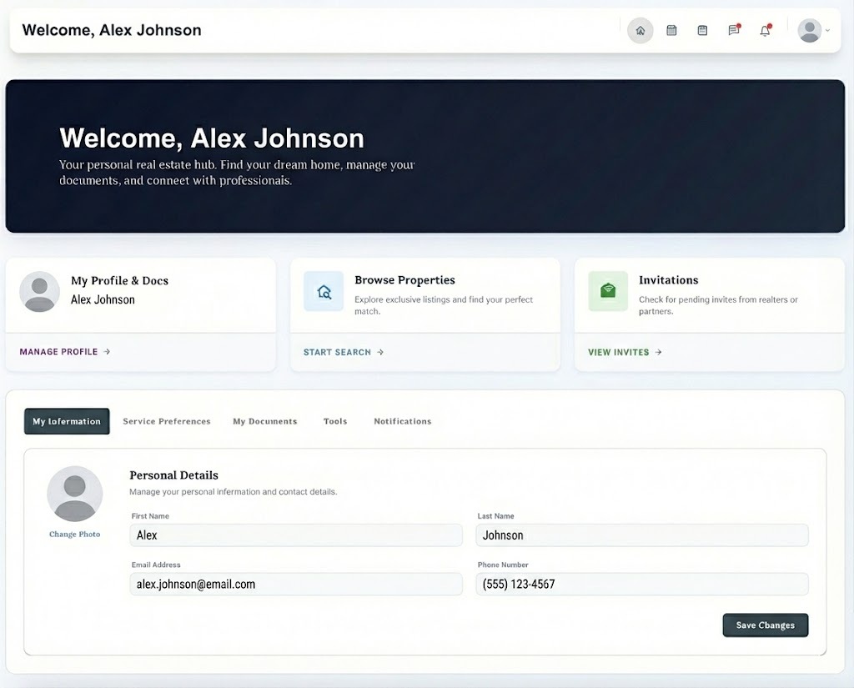
Task: Switch to the Service Preferences tab
Action: (x=167, y=422)
